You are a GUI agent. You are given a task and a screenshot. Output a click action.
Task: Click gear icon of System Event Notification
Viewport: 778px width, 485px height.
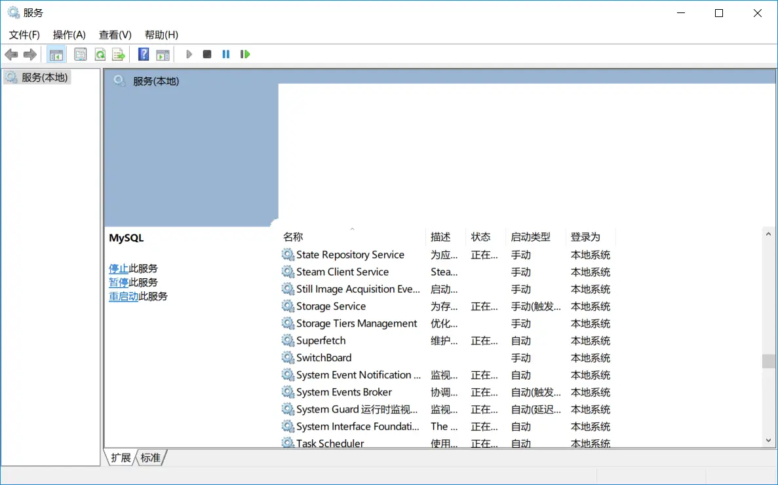(x=288, y=375)
